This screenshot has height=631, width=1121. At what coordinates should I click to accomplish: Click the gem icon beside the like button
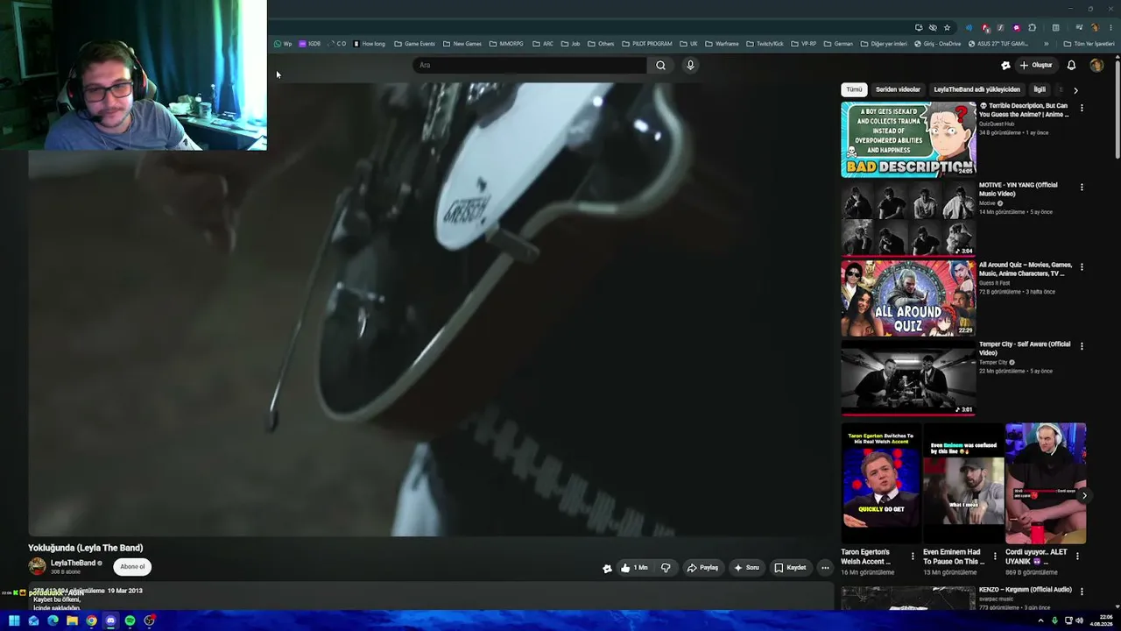coord(607,568)
